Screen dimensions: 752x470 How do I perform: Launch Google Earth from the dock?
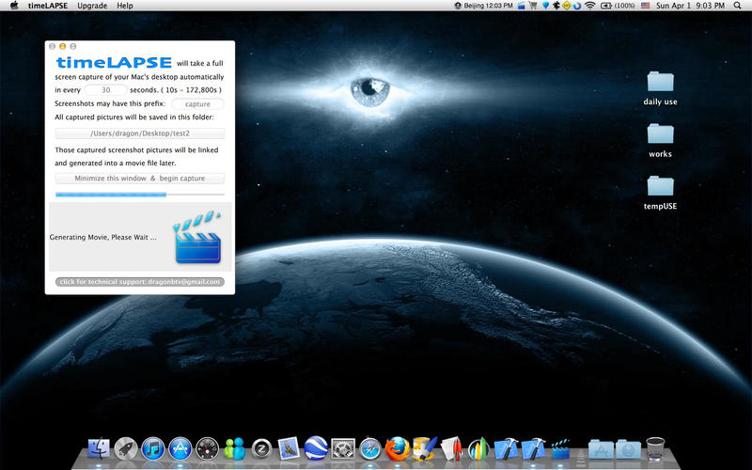pos(316,449)
